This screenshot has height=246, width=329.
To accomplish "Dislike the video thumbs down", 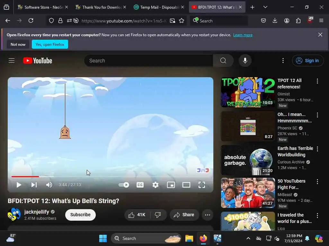I will click(158, 215).
